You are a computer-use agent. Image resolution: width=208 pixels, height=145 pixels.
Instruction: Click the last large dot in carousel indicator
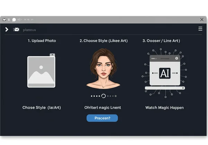(116, 96)
